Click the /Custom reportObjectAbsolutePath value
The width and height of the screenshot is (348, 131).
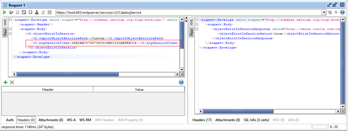pyautogui.click(x=97, y=38)
